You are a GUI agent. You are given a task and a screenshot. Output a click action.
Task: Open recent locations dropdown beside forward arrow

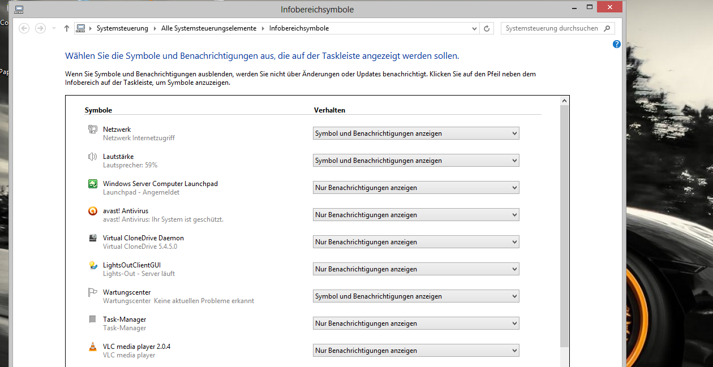point(54,28)
